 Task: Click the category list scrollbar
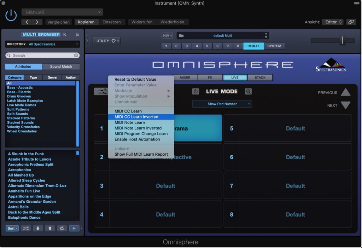78,114
